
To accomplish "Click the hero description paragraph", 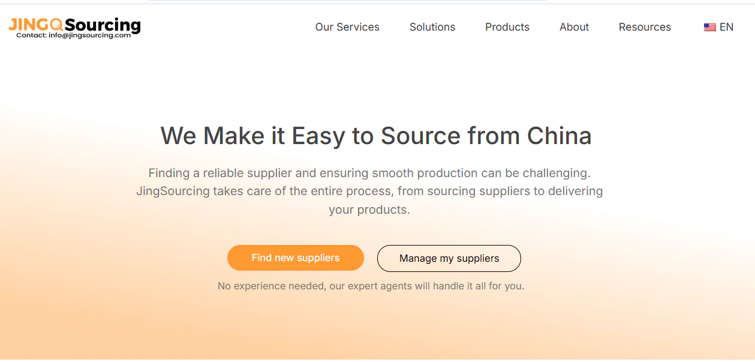I will [x=369, y=191].
